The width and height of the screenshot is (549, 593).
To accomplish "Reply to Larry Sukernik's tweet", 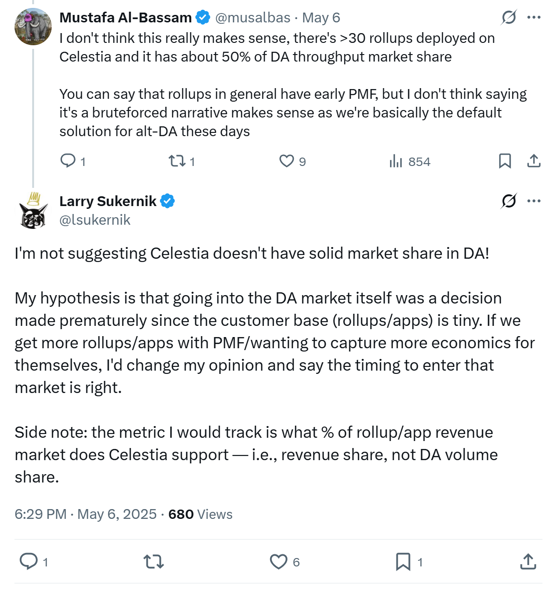I will point(29,561).
